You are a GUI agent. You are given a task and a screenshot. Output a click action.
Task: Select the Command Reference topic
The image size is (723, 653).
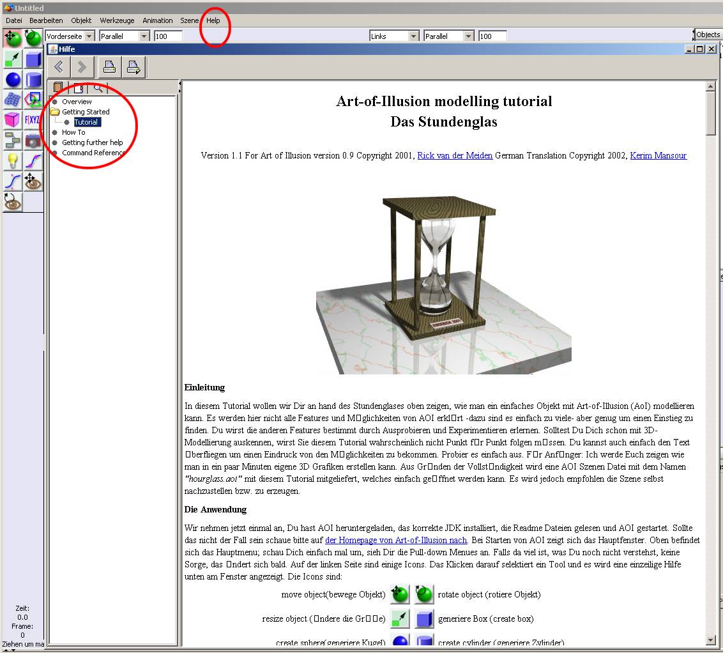[x=94, y=153]
